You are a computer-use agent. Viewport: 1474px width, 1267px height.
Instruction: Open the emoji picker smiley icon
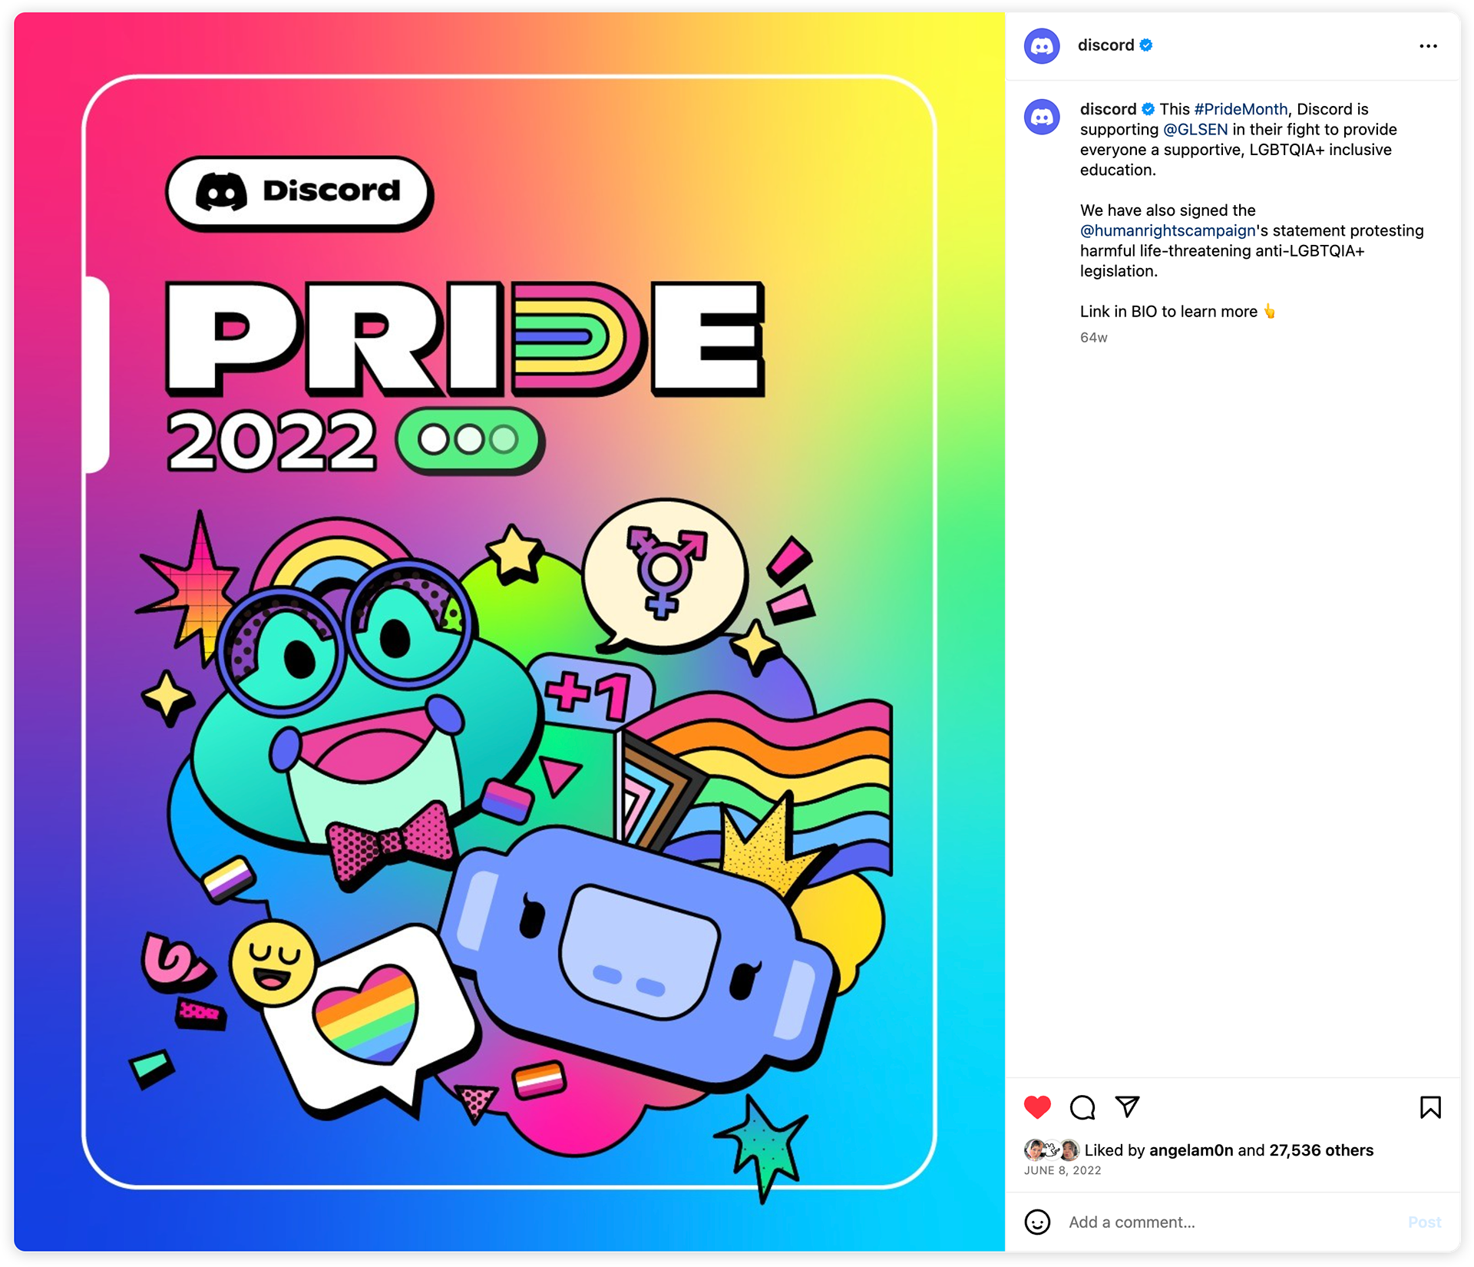click(x=1037, y=1222)
